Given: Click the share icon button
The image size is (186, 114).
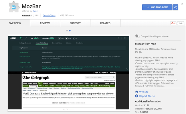Looking at the screenshot, I should 175,7.
